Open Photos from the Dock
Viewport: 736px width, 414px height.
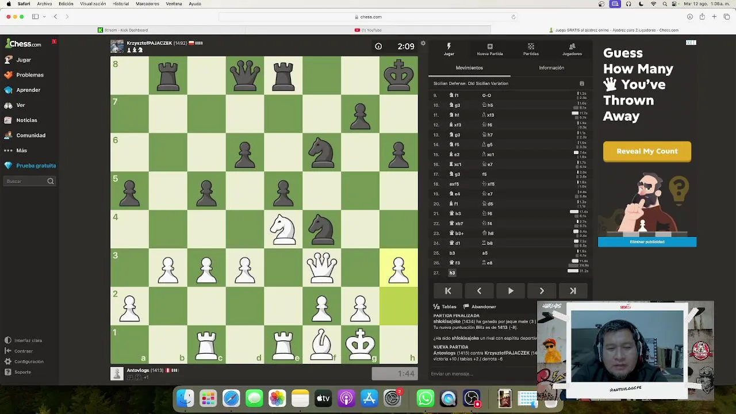pos(277,398)
